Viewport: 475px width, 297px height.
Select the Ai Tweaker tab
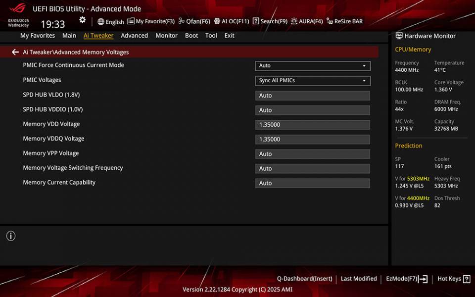coord(98,36)
